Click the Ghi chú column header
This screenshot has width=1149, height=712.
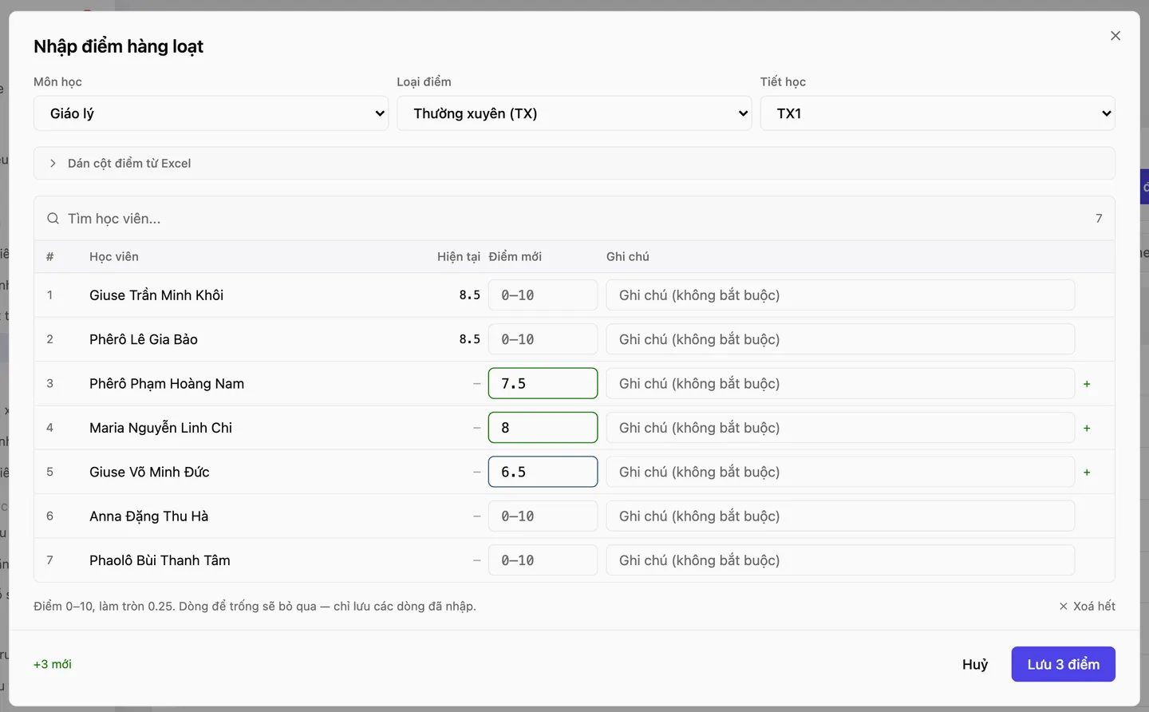point(628,257)
